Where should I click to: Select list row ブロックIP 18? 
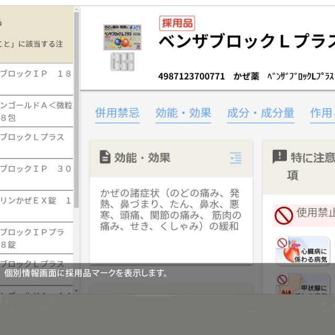coord(36,79)
